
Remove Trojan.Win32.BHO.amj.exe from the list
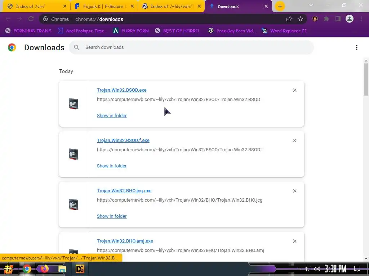[295, 241]
